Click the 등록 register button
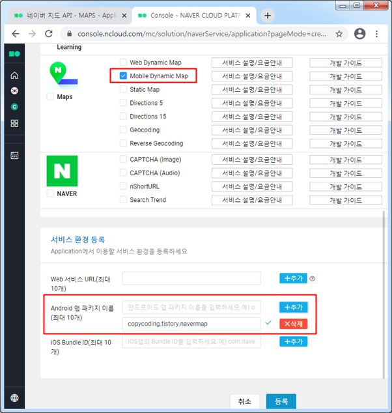 pos(281,401)
